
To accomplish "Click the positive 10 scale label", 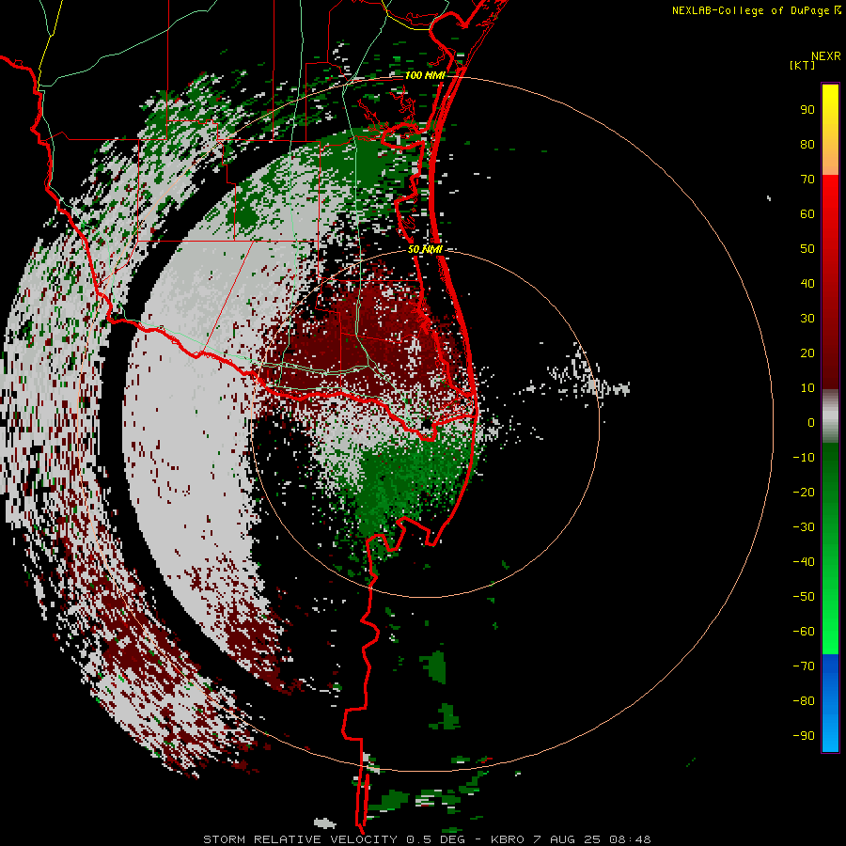I will (807, 388).
